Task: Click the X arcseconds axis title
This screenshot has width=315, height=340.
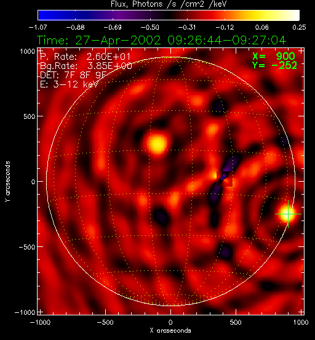Action: [x=170, y=331]
